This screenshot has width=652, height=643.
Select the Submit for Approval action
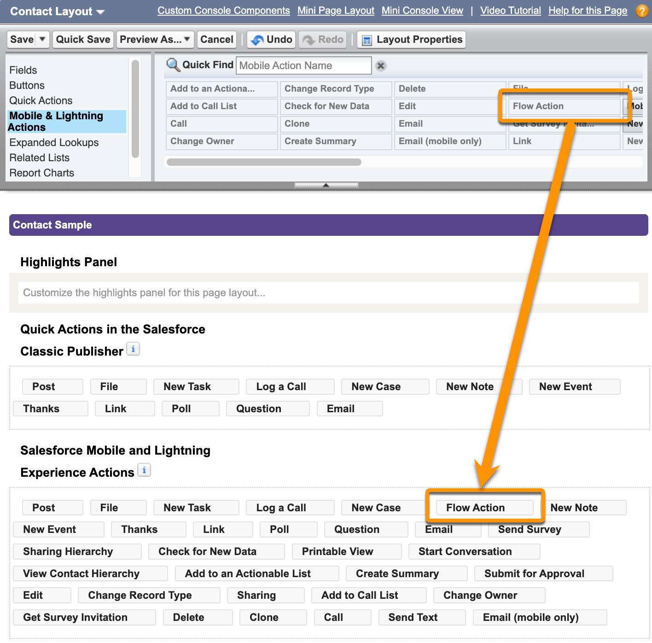[x=544, y=573]
